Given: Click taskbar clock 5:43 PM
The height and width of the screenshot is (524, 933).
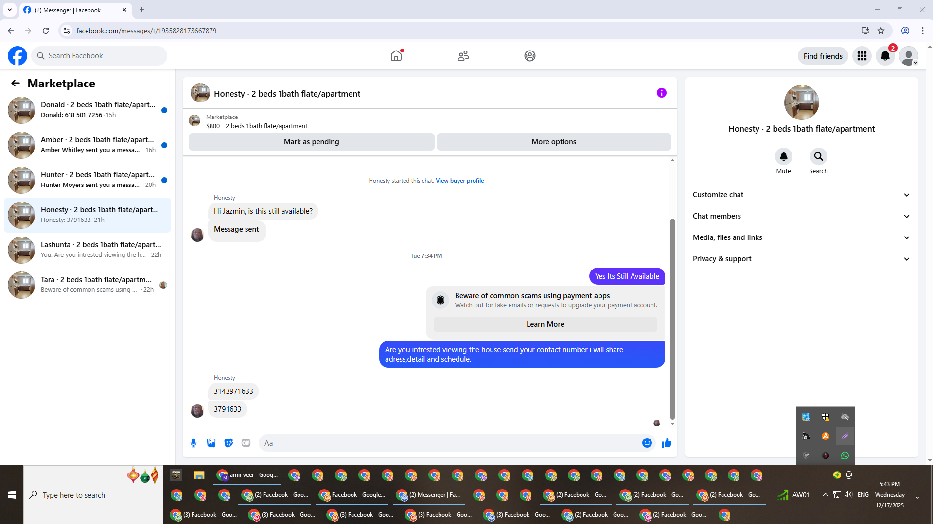Looking at the screenshot, I should point(889,484).
